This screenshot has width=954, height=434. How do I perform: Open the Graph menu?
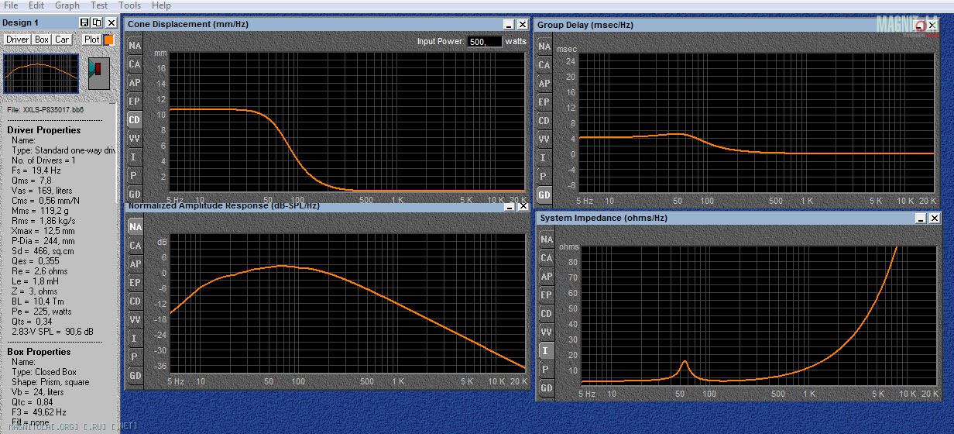(x=67, y=5)
